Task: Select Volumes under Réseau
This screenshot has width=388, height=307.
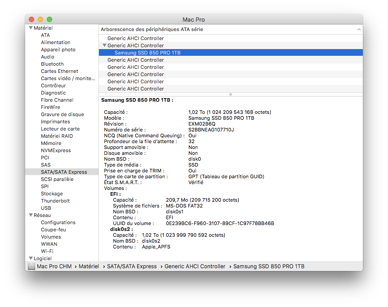Action: click(51, 237)
